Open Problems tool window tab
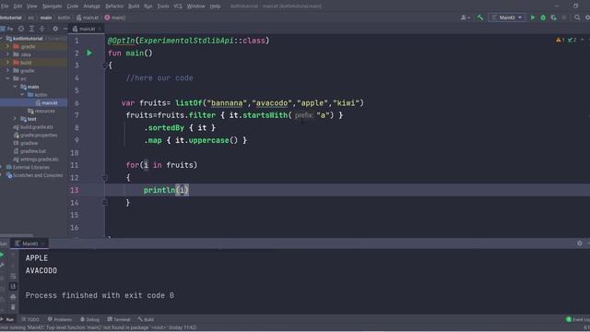 (60, 320)
